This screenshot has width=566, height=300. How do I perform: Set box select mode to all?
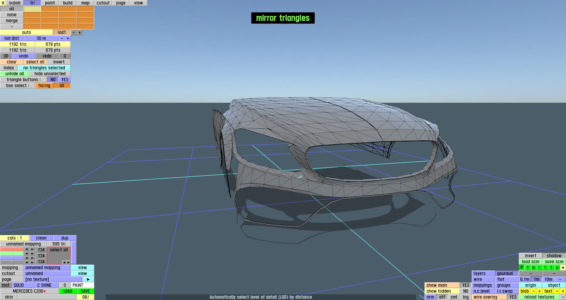point(62,86)
